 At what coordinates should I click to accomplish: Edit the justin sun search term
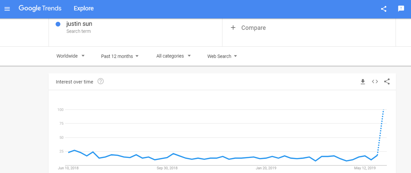pos(79,24)
